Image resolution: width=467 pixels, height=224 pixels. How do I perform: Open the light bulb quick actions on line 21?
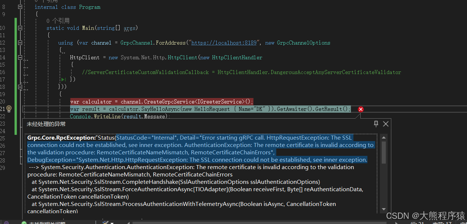click(8, 109)
